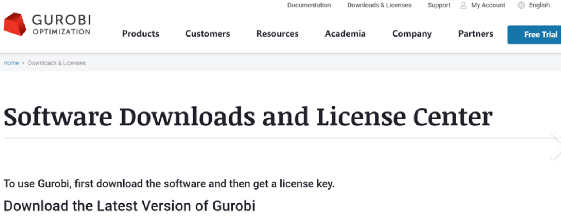Go to Home in the breadcrumb
Viewport: 561px width, 221px height.
pyautogui.click(x=11, y=63)
